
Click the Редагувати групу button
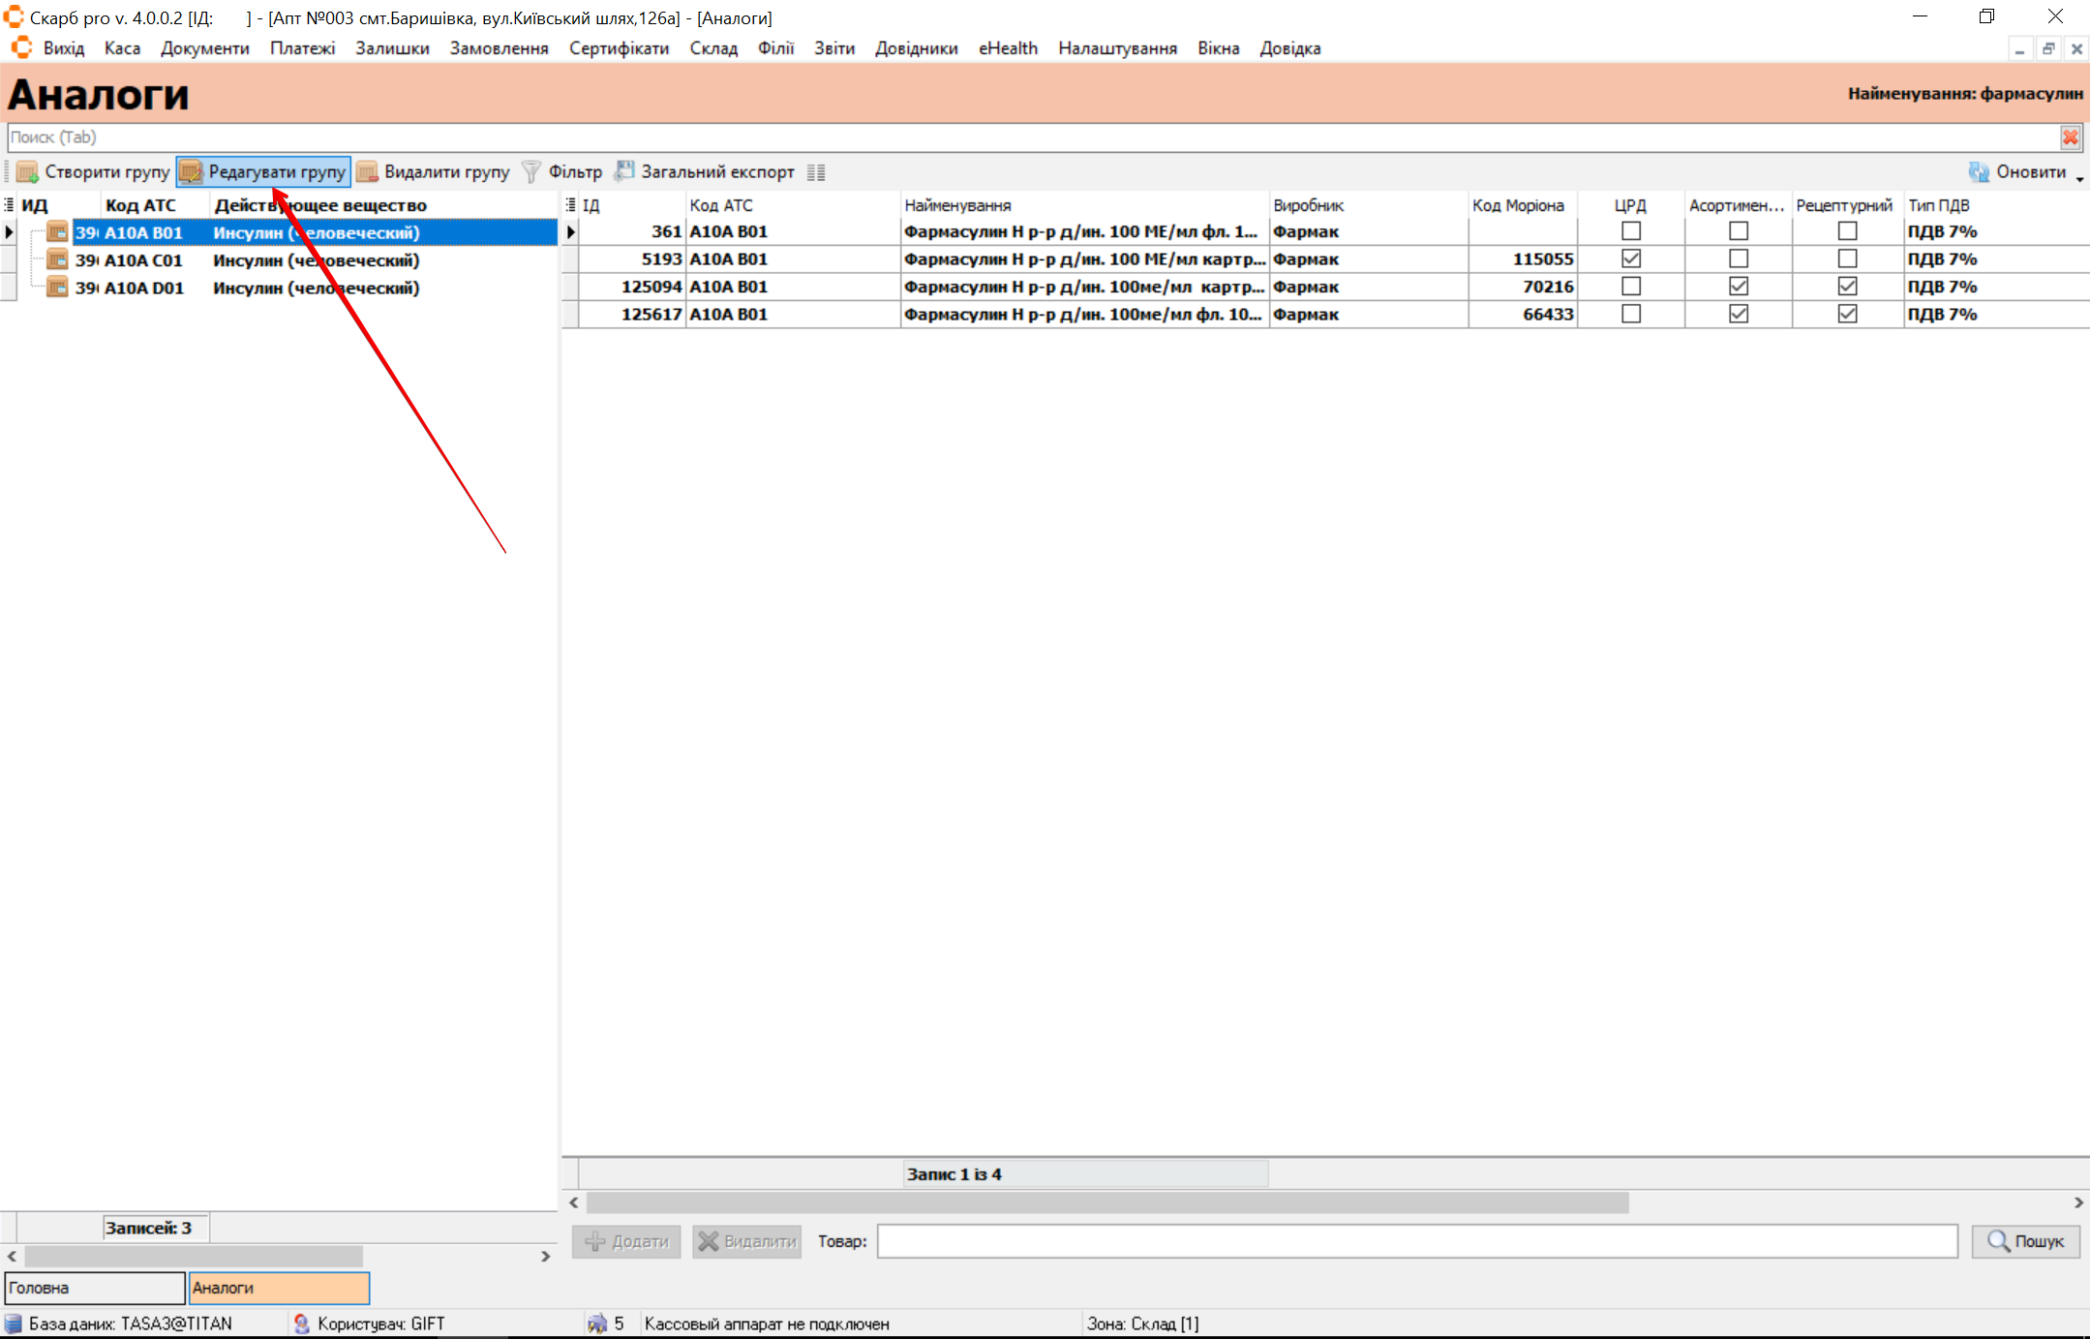tap(263, 172)
